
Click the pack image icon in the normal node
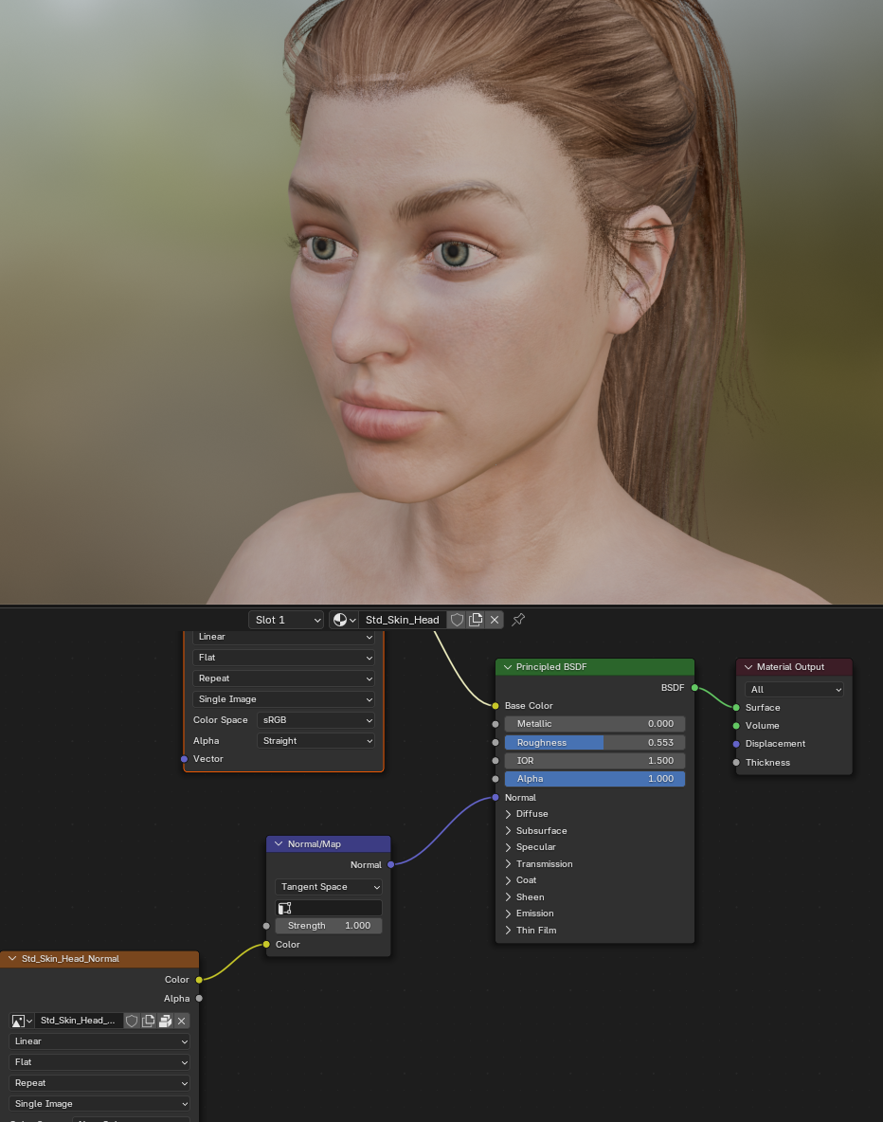(165, 1021)
